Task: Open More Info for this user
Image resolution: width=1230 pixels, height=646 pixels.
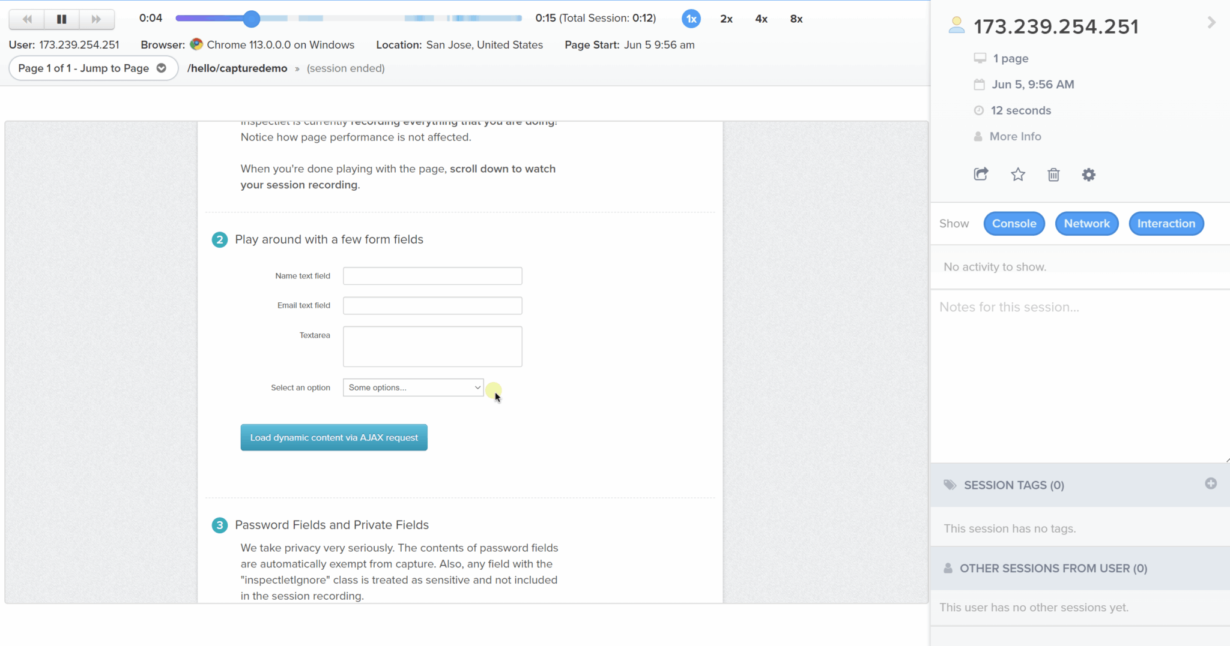Action: (x=1015, y=136)
